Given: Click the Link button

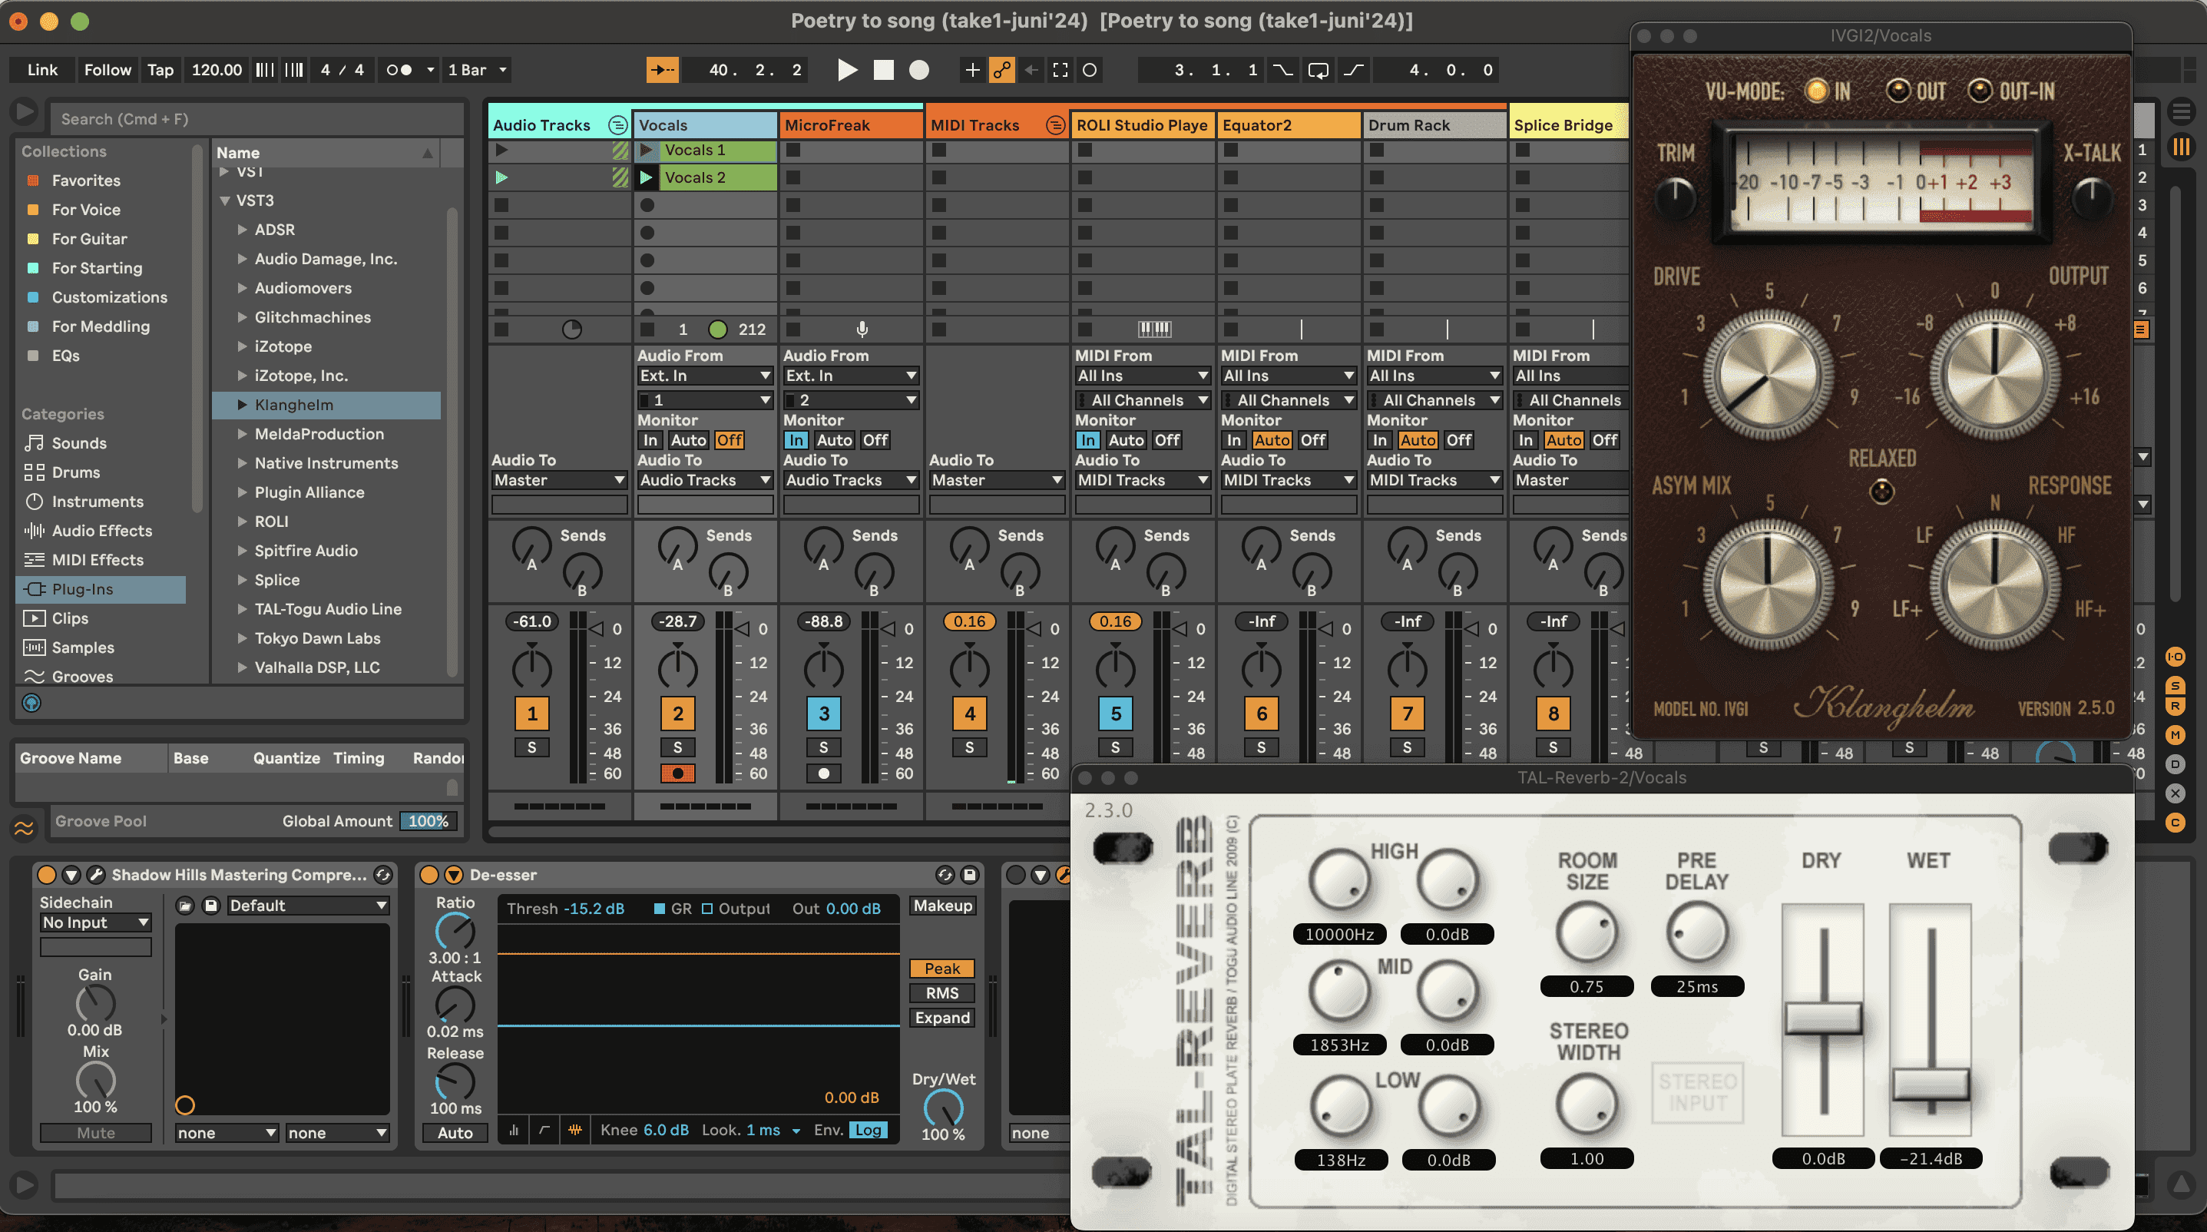Looking at the screenshot, I should click(42, 70).
